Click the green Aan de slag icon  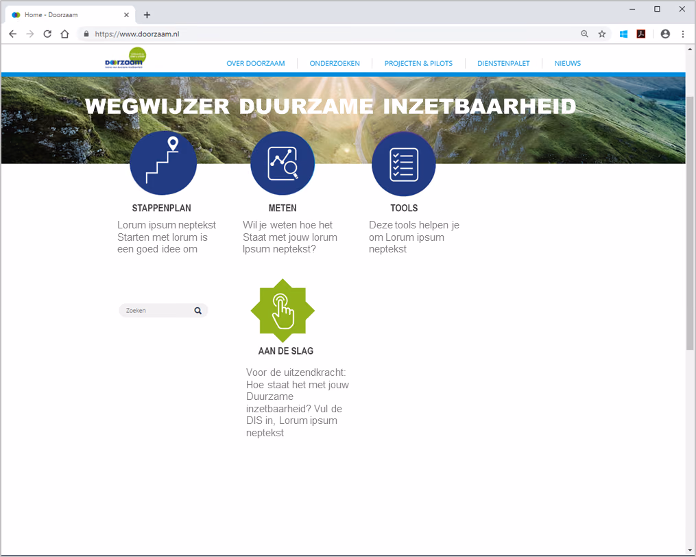click(283, 311)
